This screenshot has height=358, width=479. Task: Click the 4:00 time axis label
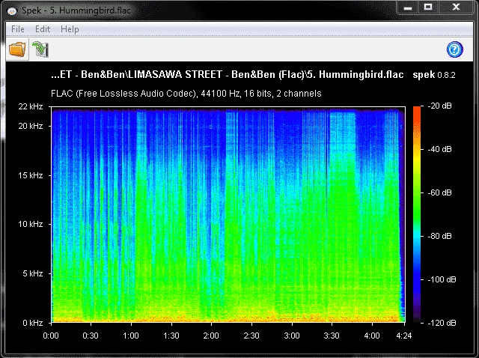click(x=372, y=336)
